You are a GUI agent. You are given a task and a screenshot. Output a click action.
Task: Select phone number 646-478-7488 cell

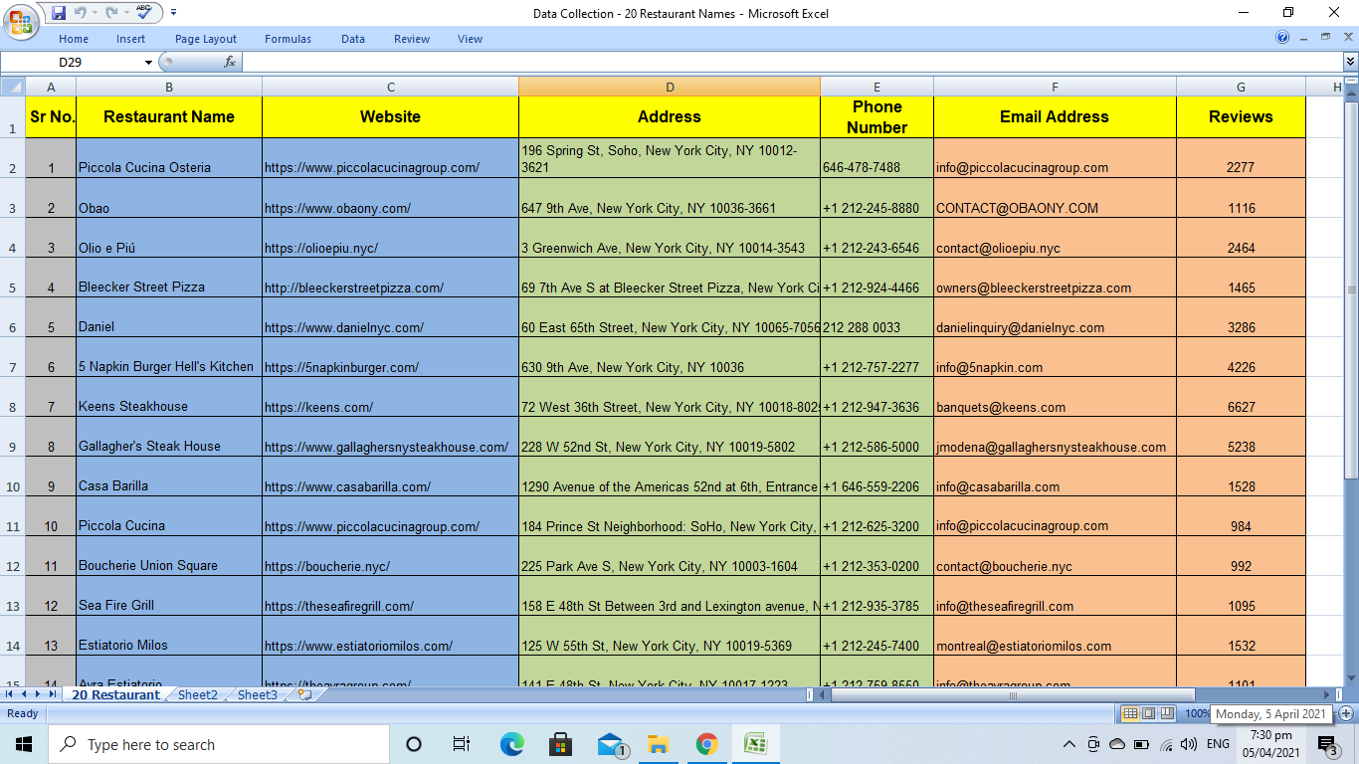click(x=876, y=158)
